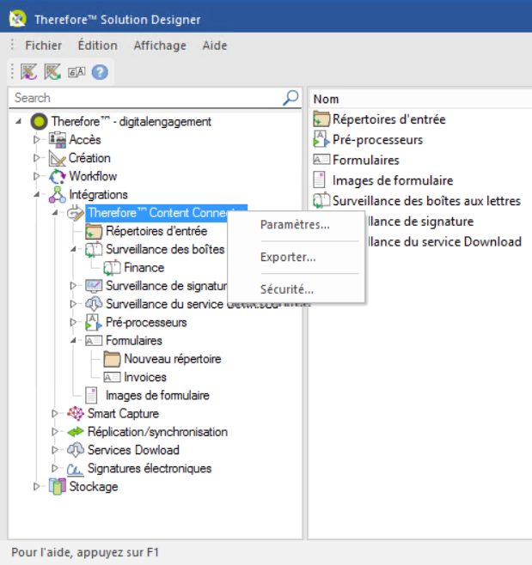Image resolution: width=532 pixels, height=565 pixels.
Task: Click the second toolbar icon with green arrow
Action: tap(52, 72)
